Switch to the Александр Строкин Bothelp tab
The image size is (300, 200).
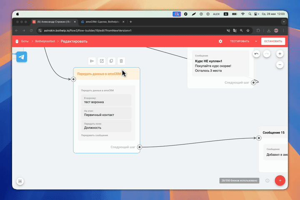[54, 22]
